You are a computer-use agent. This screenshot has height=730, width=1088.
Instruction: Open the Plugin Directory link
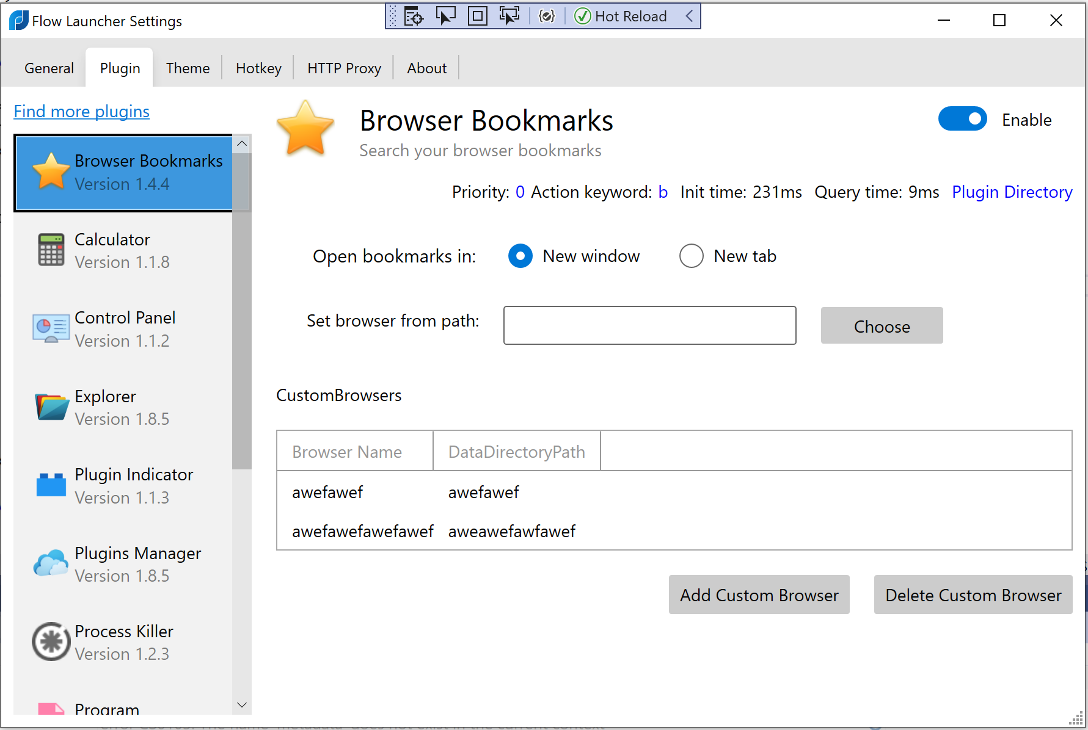click(x=1012, y=192)
